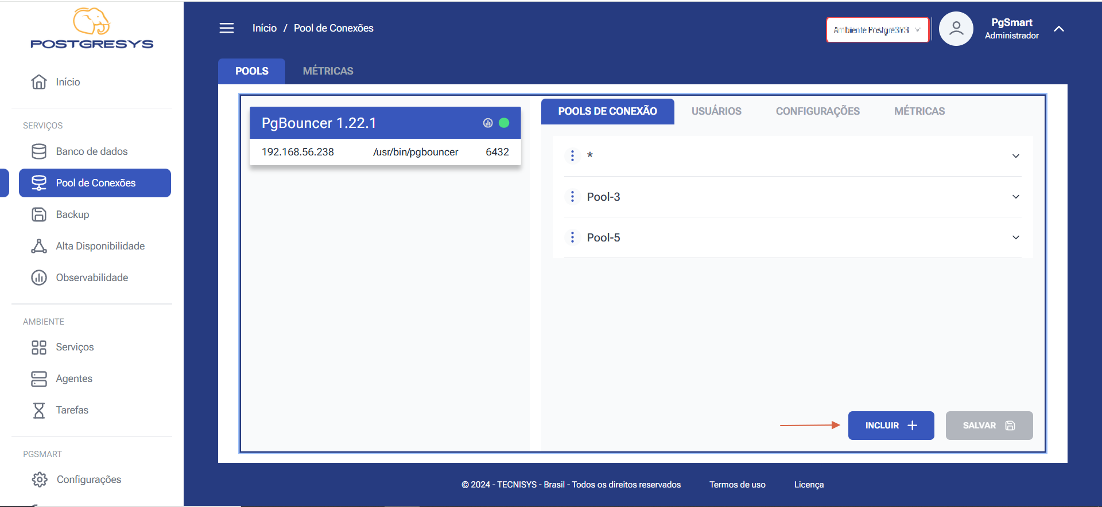Open Tarefas menu label
1102x507 pixels.
pos(72,410)
